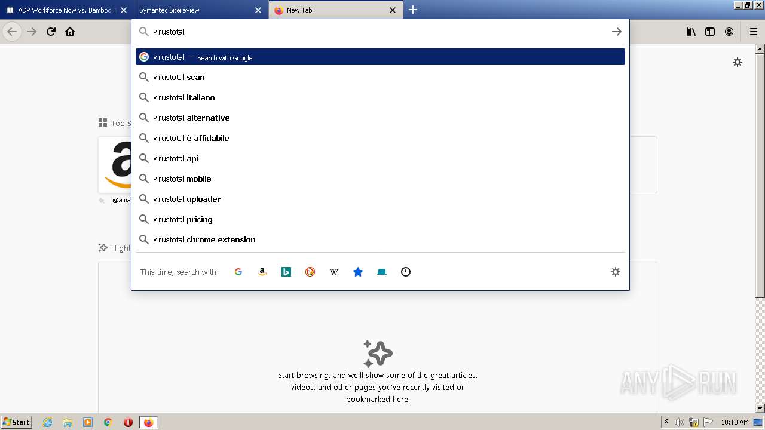Search bookmarks via star icon
The width and height of the screenshot is (765, 430).
pyautogui.click(x=358, y=272)
